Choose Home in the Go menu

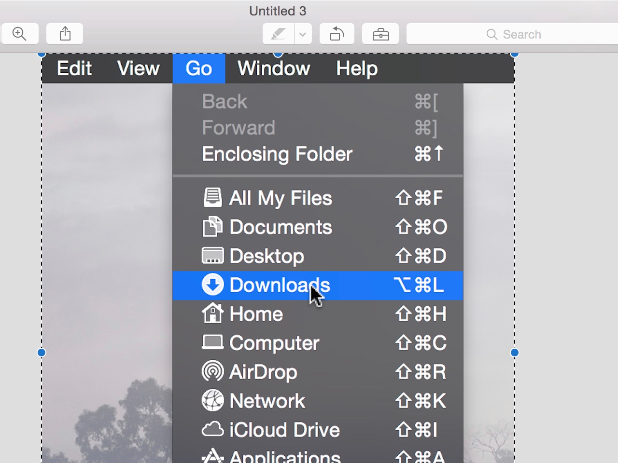coord(318,314)
